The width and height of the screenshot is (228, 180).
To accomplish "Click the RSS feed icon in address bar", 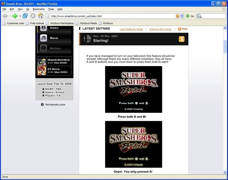I will pos(178,16).
